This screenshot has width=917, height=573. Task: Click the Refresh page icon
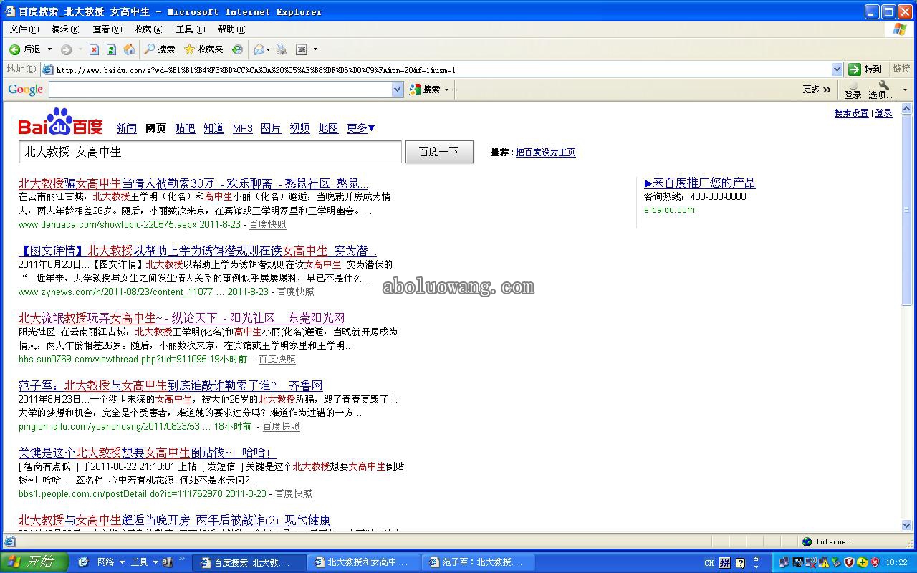click(x=111, y=49)
